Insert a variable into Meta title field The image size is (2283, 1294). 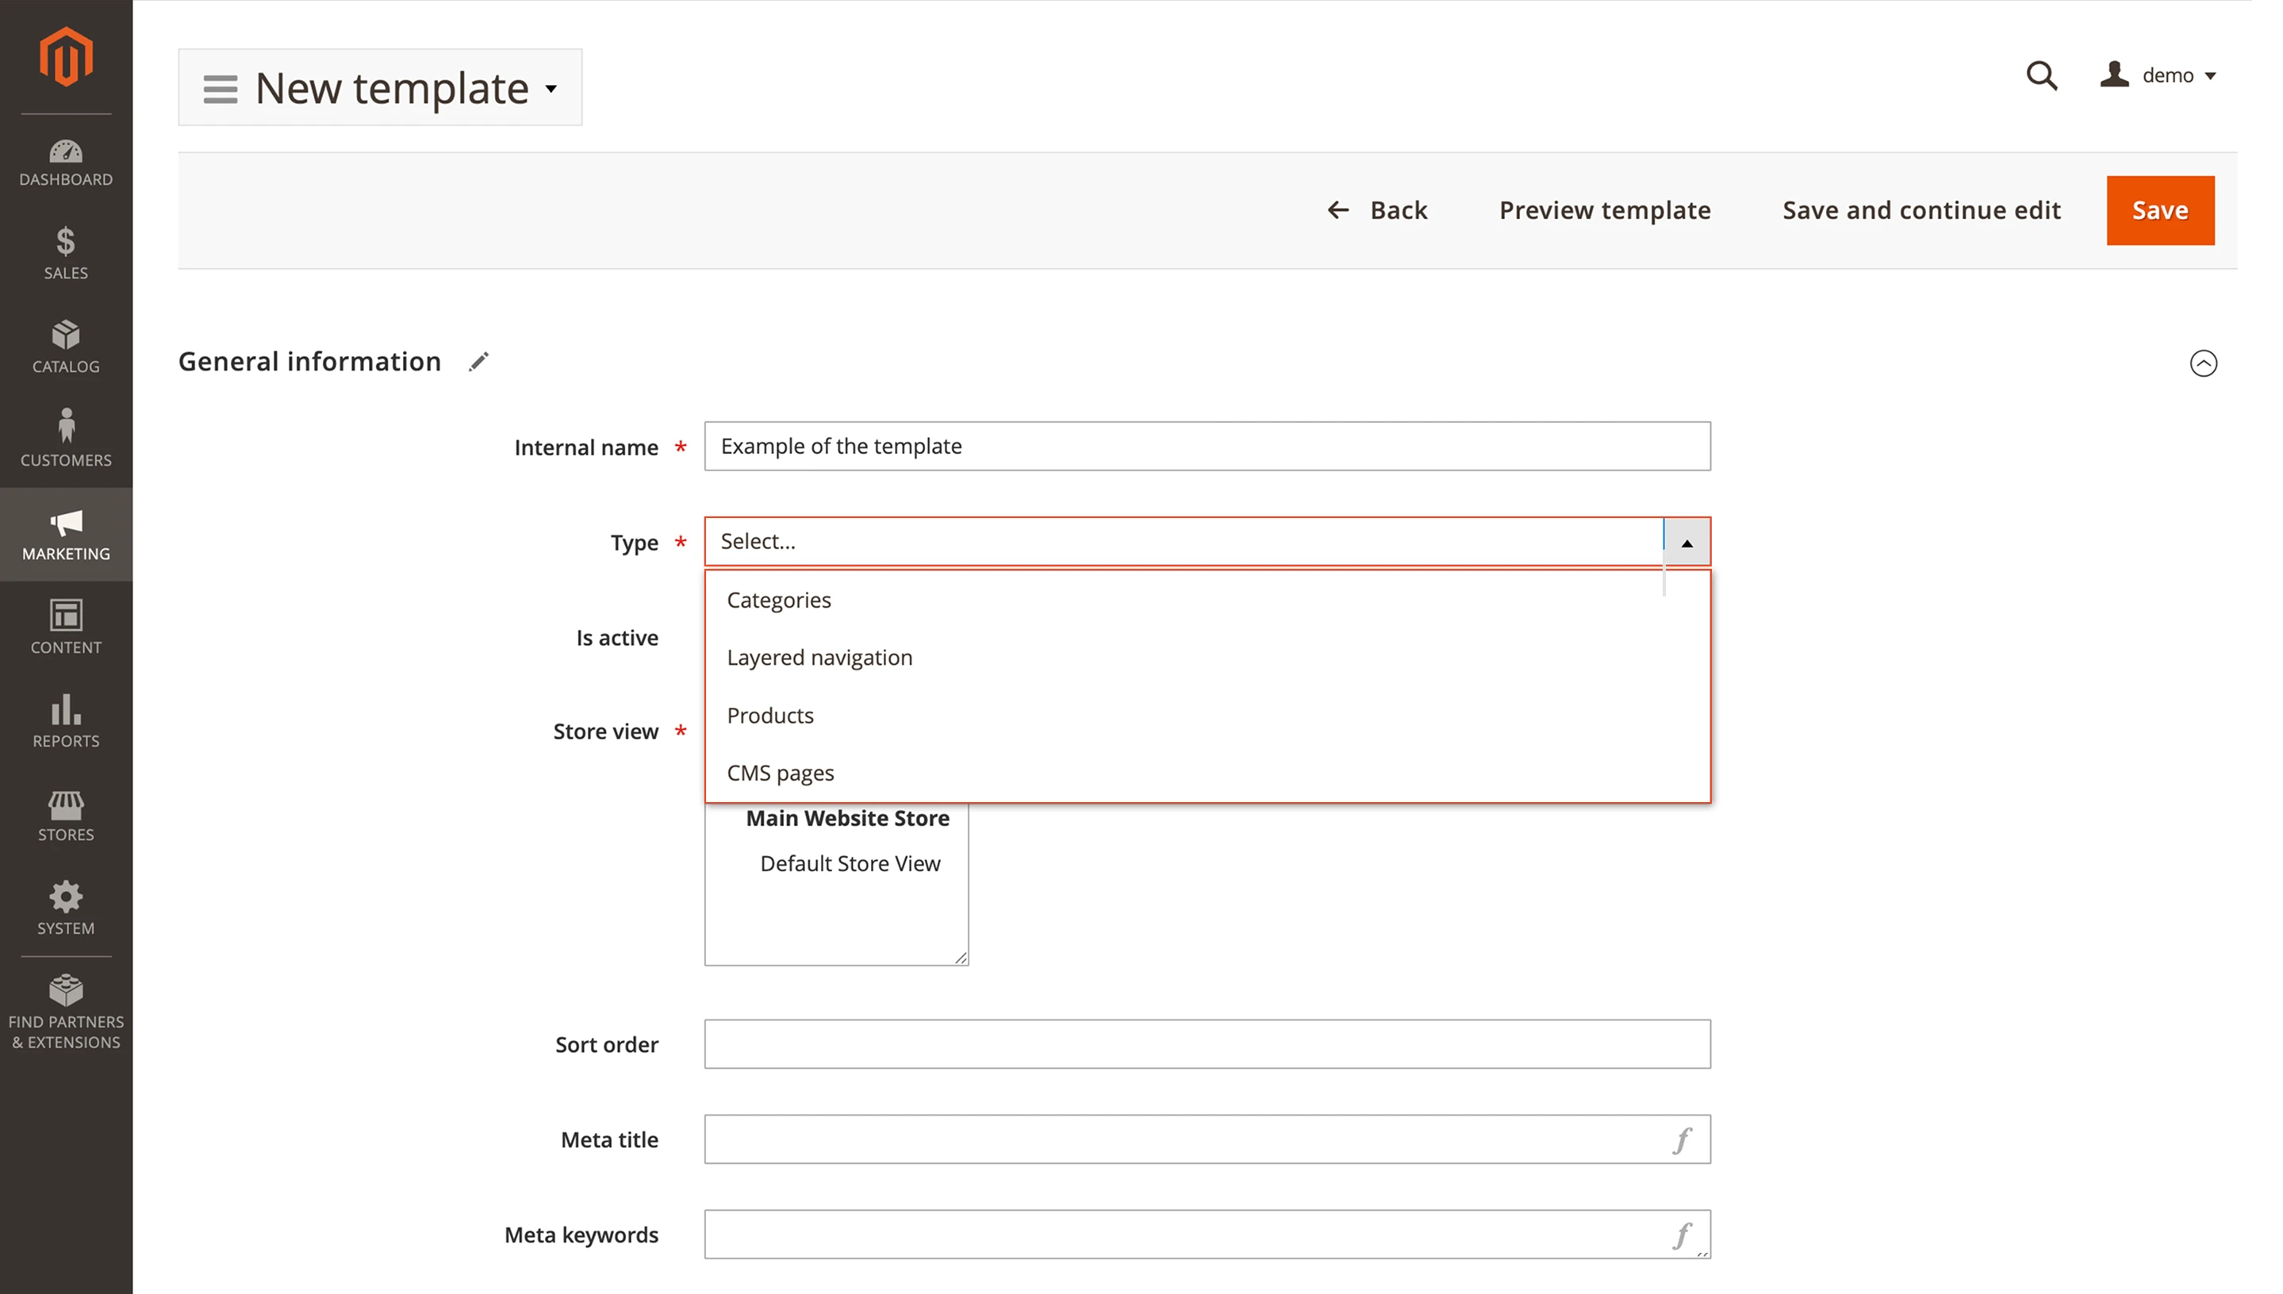coord(1681,1138)
